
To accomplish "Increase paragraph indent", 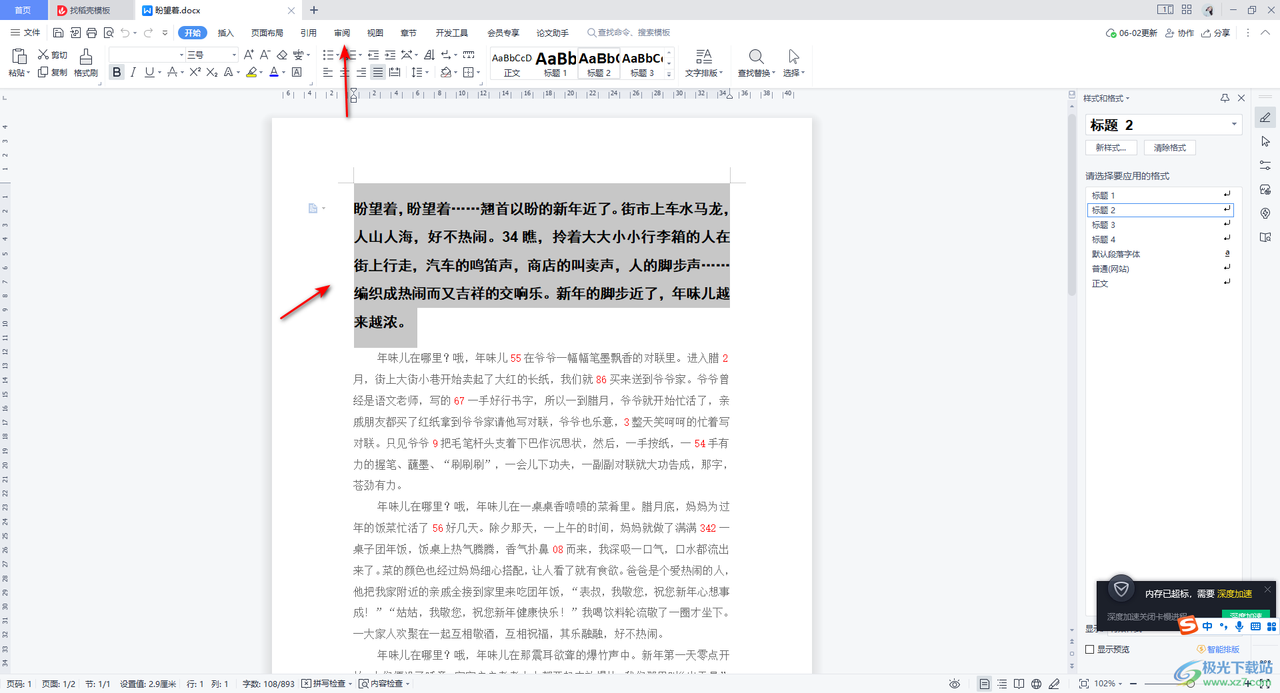I will pos(391,55).
